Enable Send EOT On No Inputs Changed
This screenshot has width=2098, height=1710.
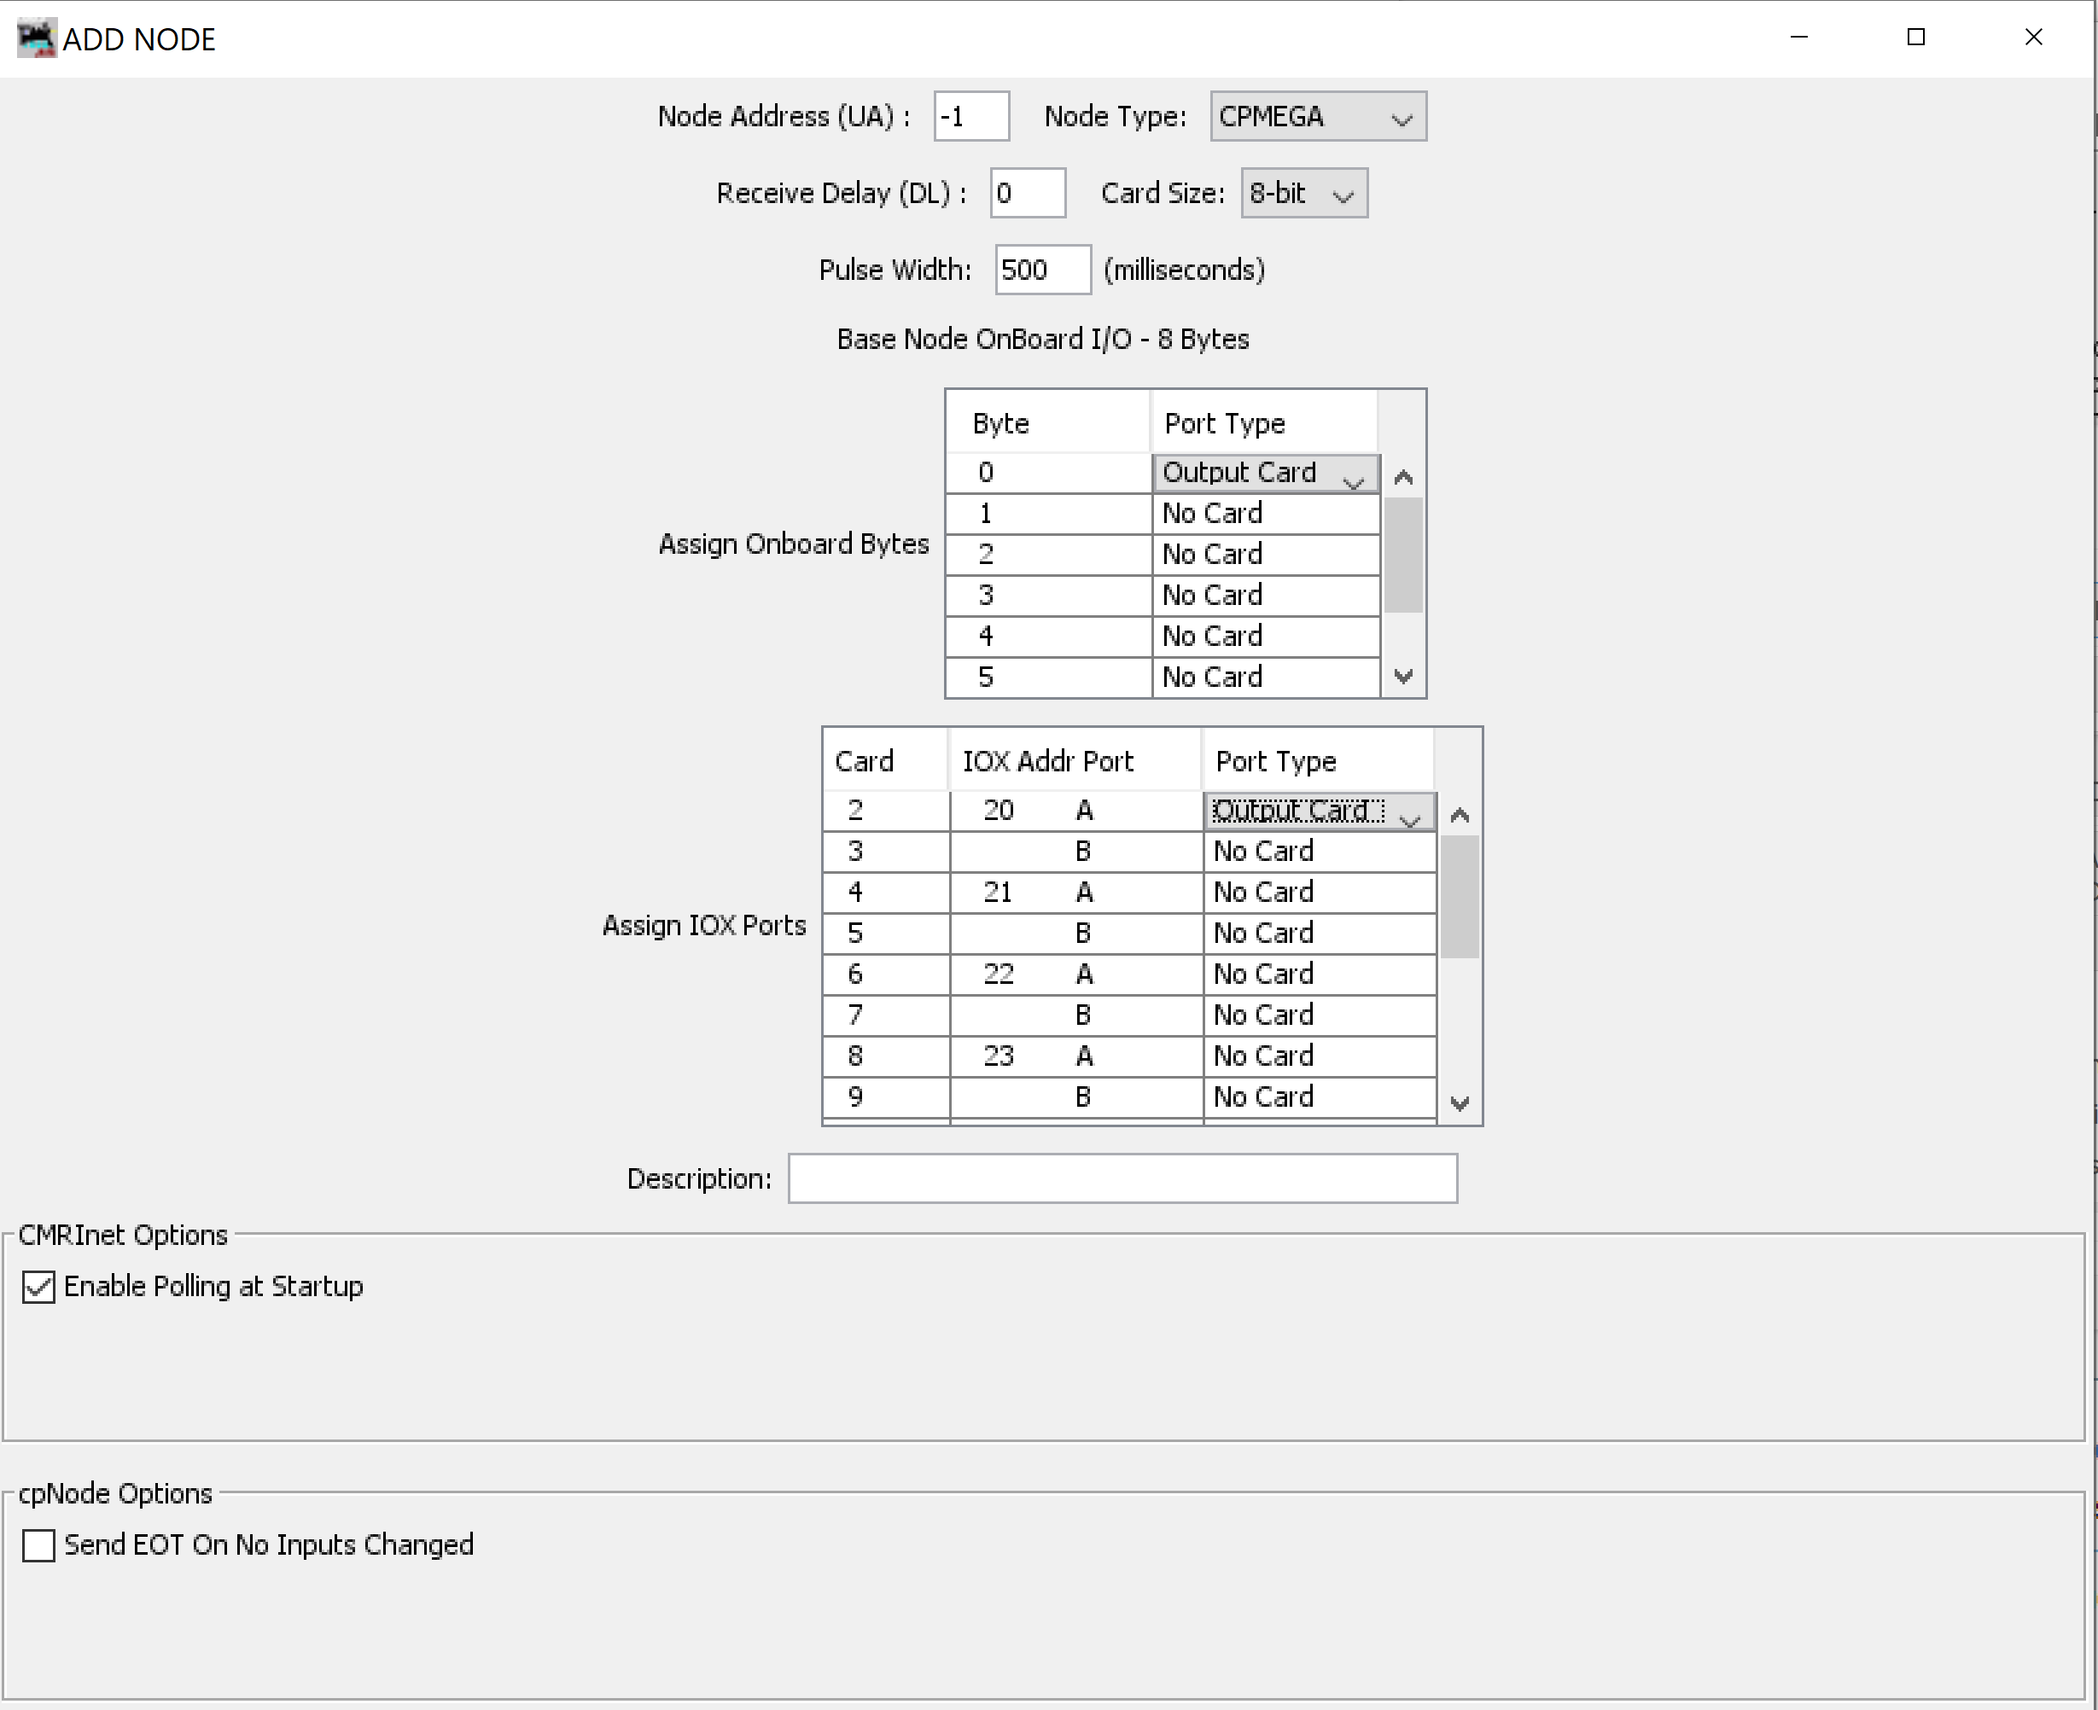click(x=38, y=1544)
